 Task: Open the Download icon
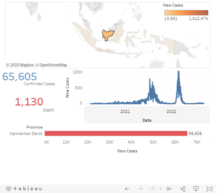click(x=196, y=189)
